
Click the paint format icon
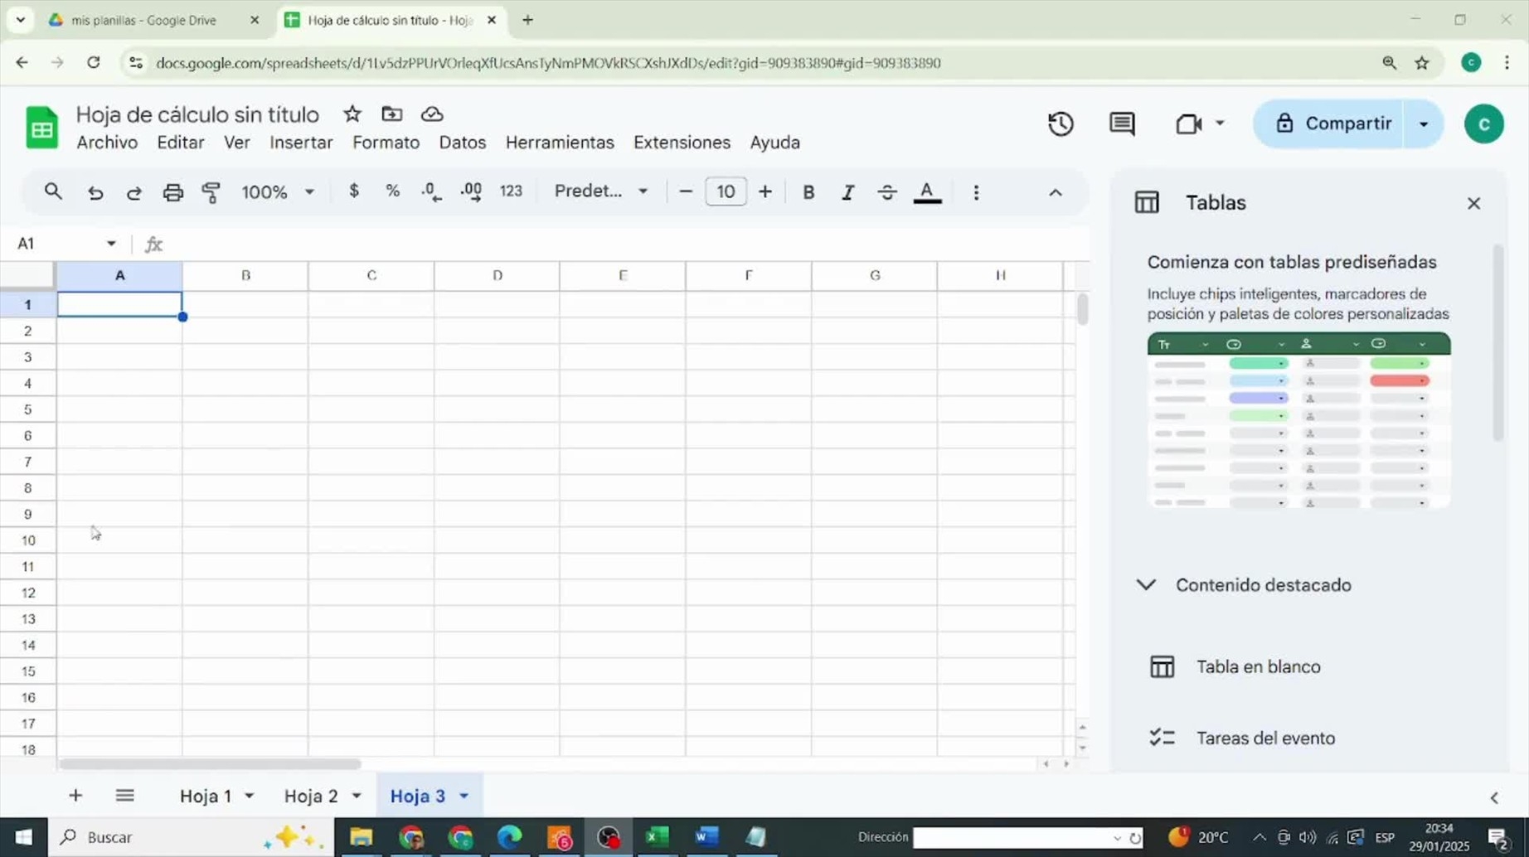pyautogui.click(x=211, y=192)
